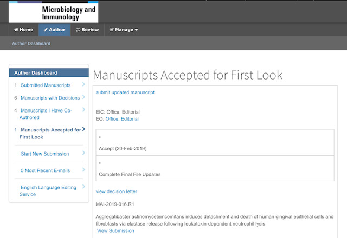Image resolution: width=347 pixels, height=238 pixels.
Task: Click chevron beside Start New Submission
Action: [x=83, y=153]
